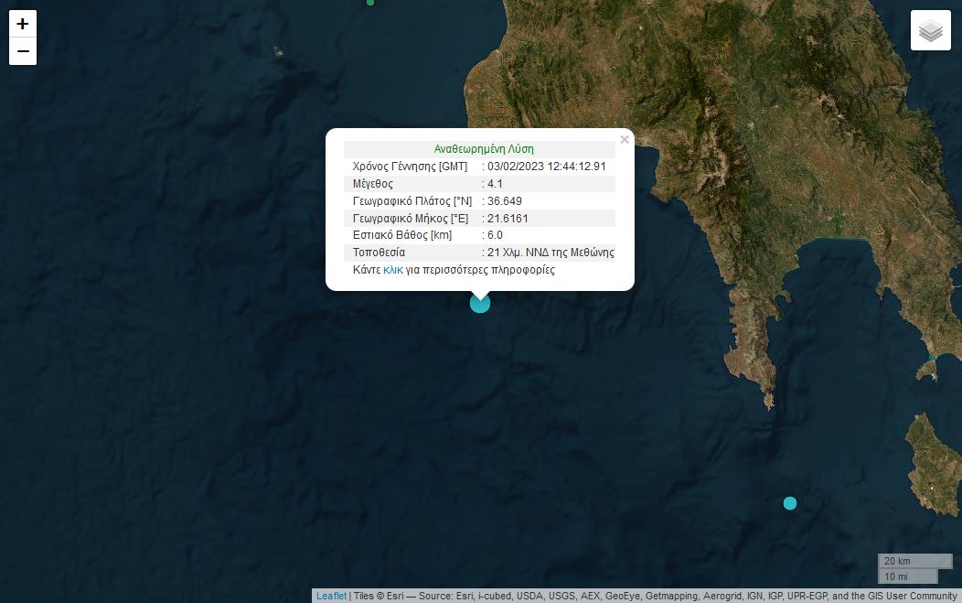
Task: Click the 'Εστιακό Βάθος [km]' depth label
Action: point(401,235)
